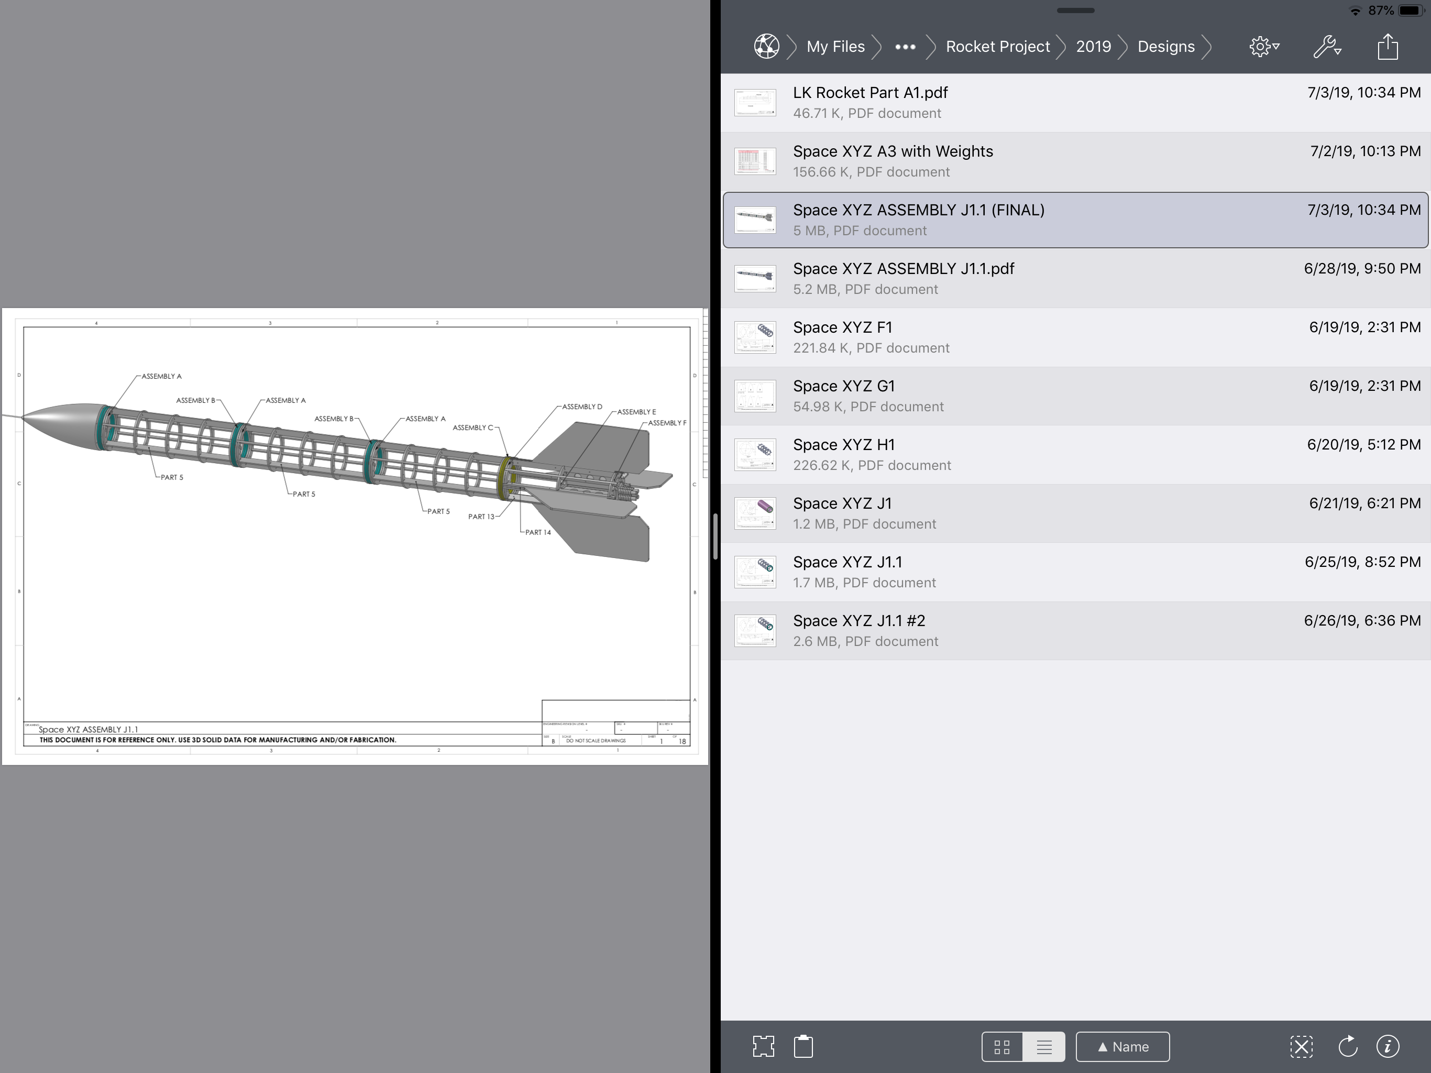Viewport: 1431px width, 1073px height.
Task: Tap the share icon in the toolbar
Action: (1388, 47)
